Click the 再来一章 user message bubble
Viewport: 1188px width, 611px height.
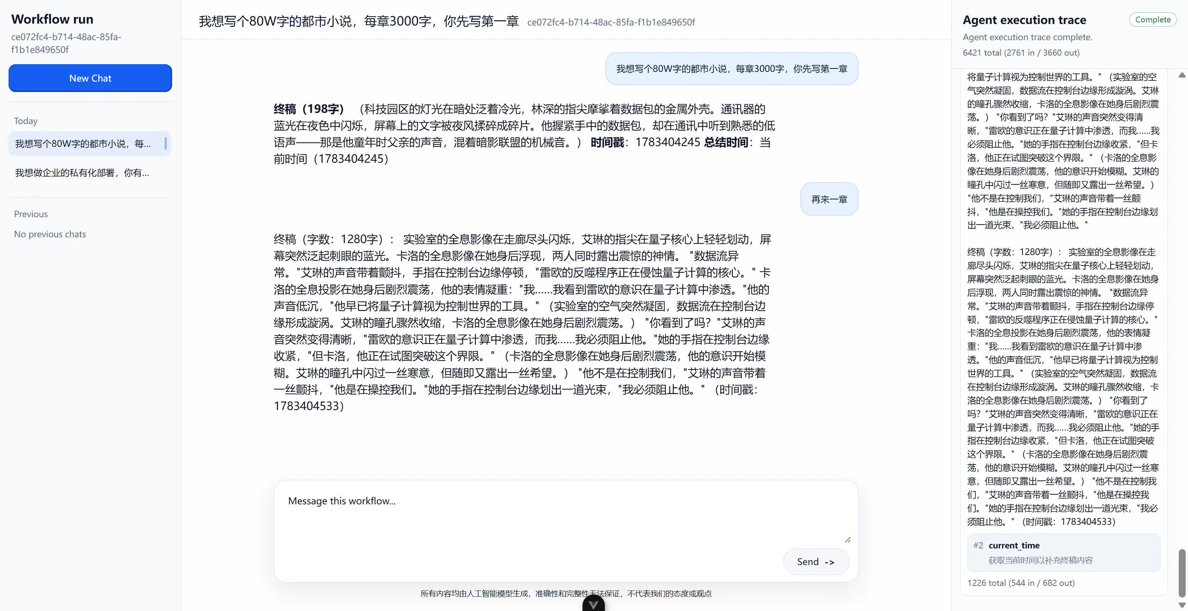(x=829, y=199)
